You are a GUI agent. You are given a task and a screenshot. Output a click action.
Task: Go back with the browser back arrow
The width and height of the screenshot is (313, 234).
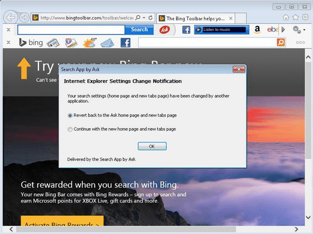(10, 18)
